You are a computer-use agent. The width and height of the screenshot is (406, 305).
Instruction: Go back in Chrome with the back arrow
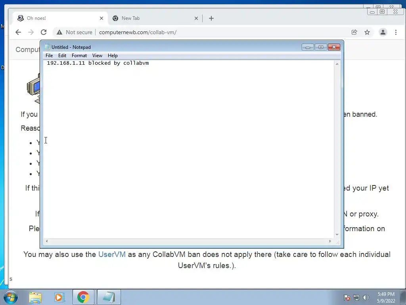(18, 32)
